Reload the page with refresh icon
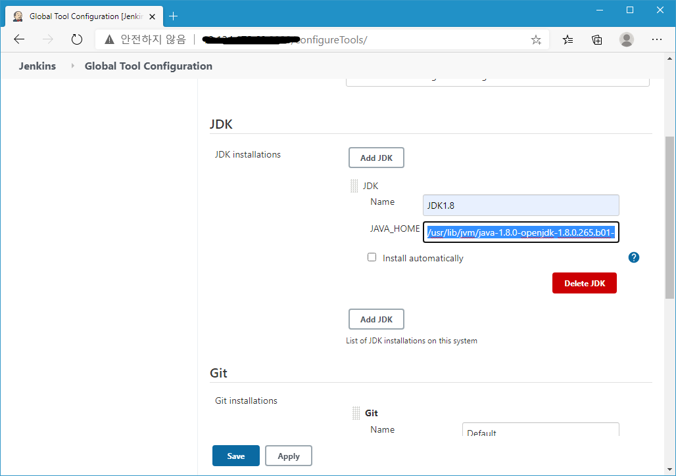Viewport: 676px width, 476px height. [77, 39]
